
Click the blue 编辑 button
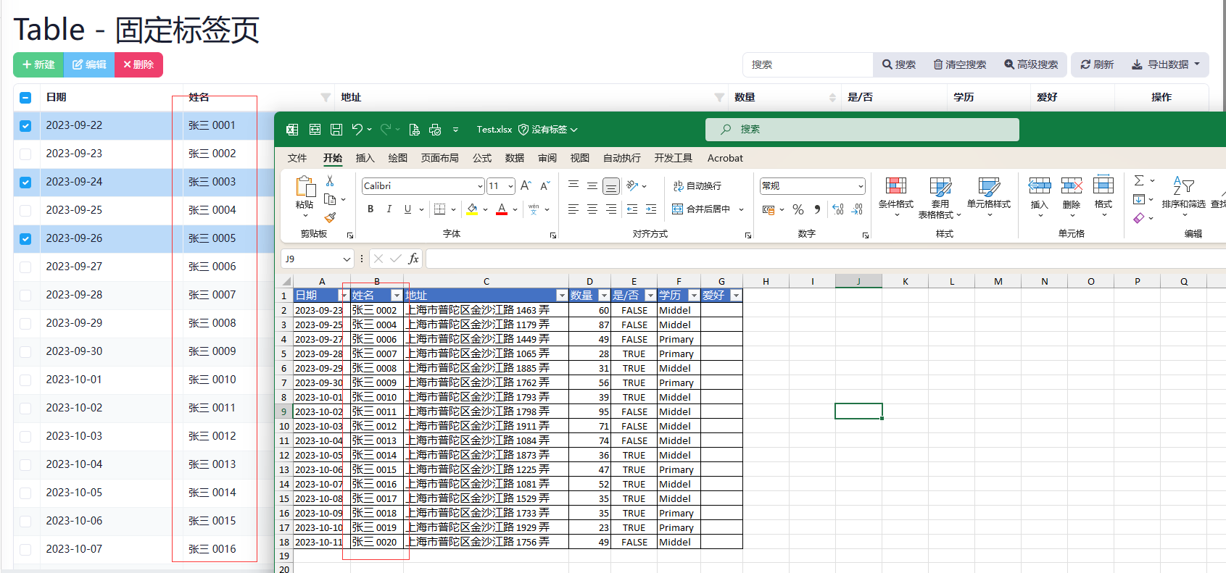tap(89, 64)
